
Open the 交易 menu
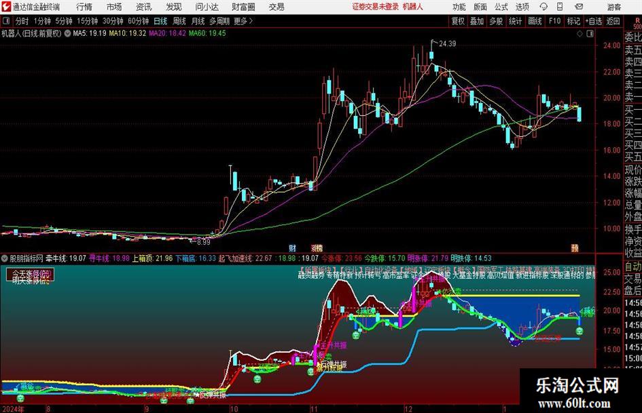point(277,7)
